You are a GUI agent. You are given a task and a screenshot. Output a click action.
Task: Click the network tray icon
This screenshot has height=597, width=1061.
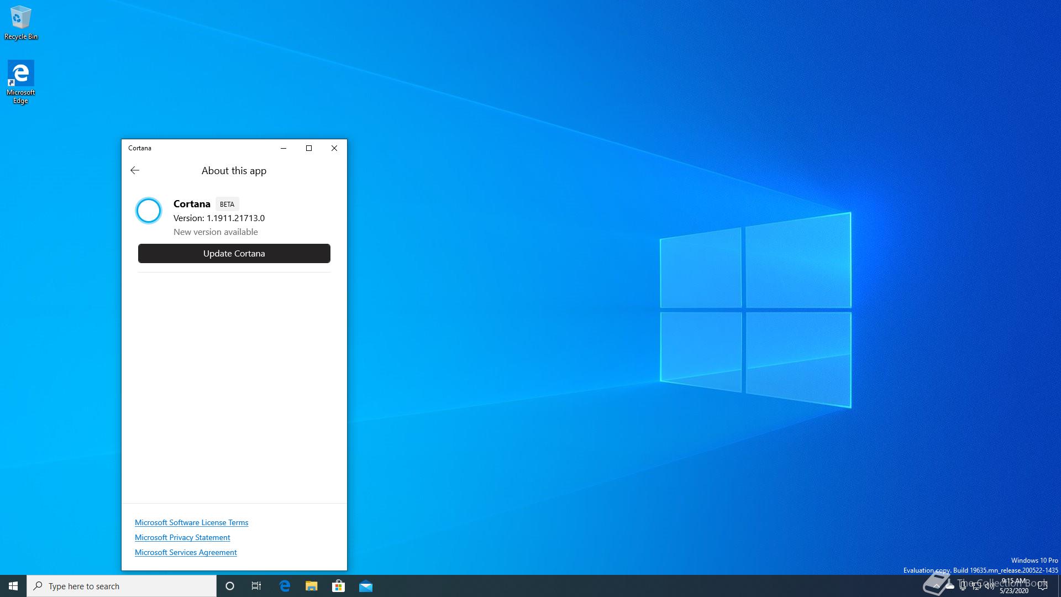(x=976, y=586)
